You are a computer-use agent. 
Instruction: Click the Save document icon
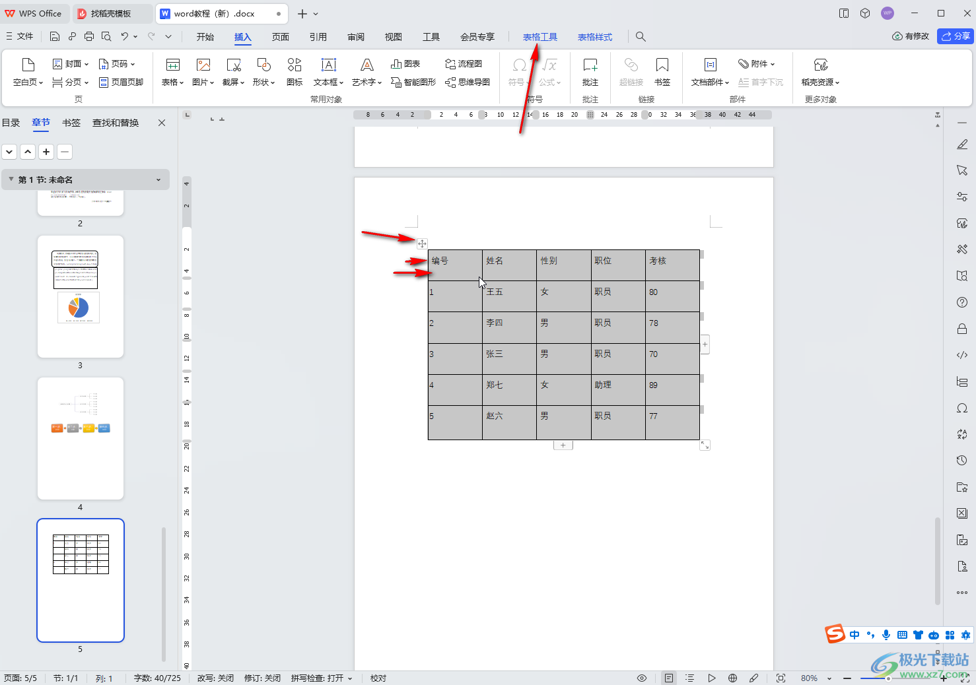tap(55, 36)
